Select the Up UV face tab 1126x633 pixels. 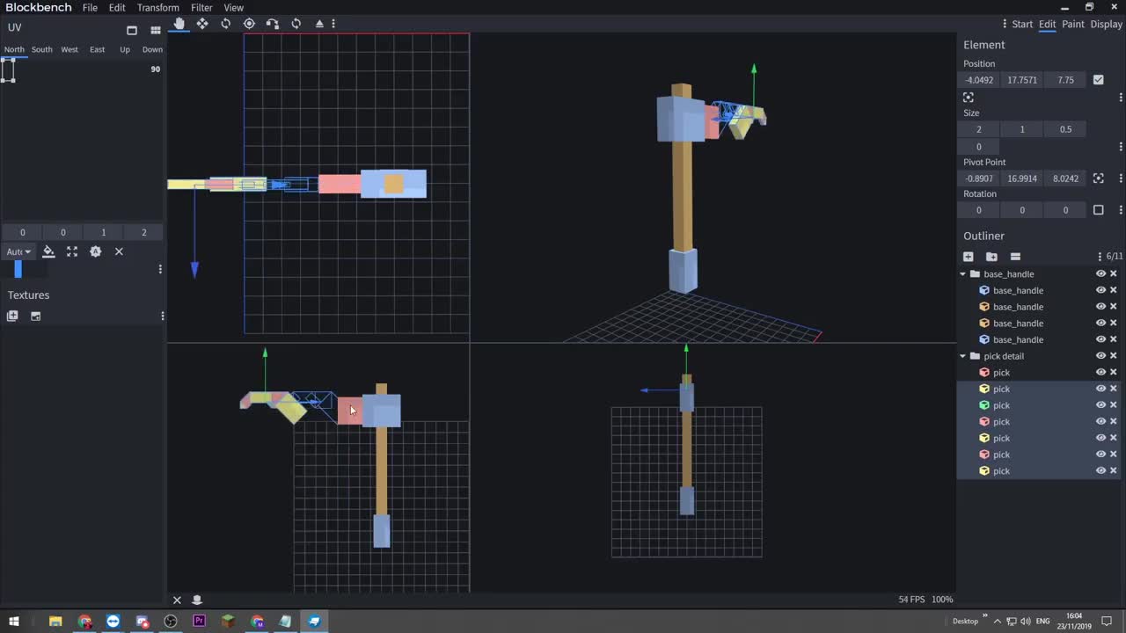pos(125,49)
